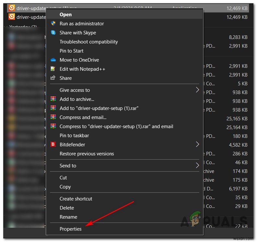The width and height of the screenshot is (257, 242).
Task: Click WinRAR icon beside Compress to rar and email
Action: 53,126
